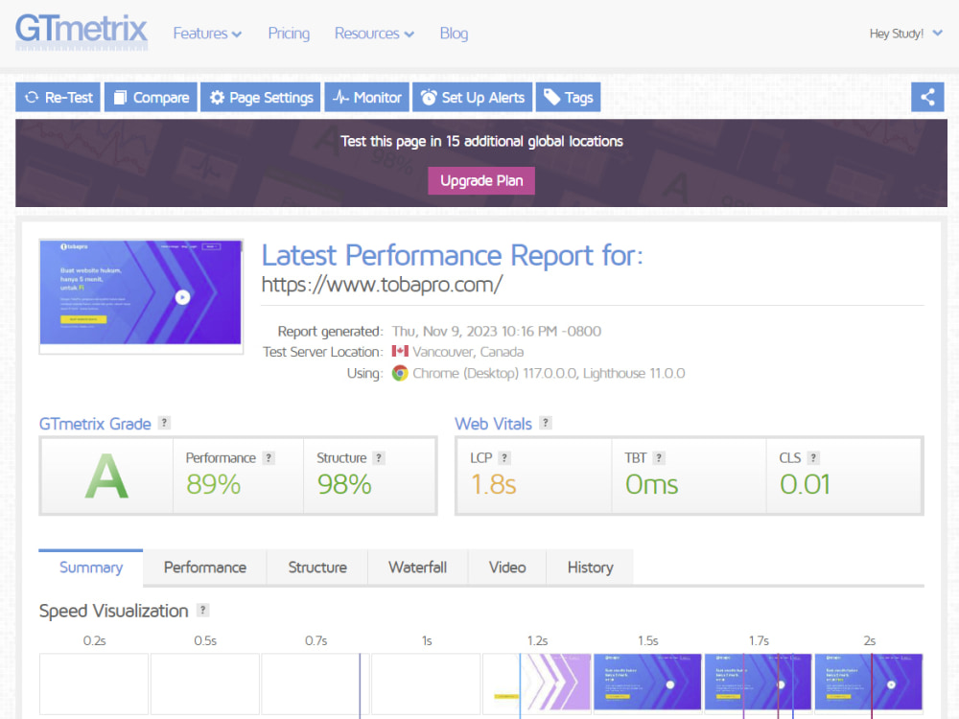Open the GTmetrix logo home link
959x719 pixels.
[82, 32]
